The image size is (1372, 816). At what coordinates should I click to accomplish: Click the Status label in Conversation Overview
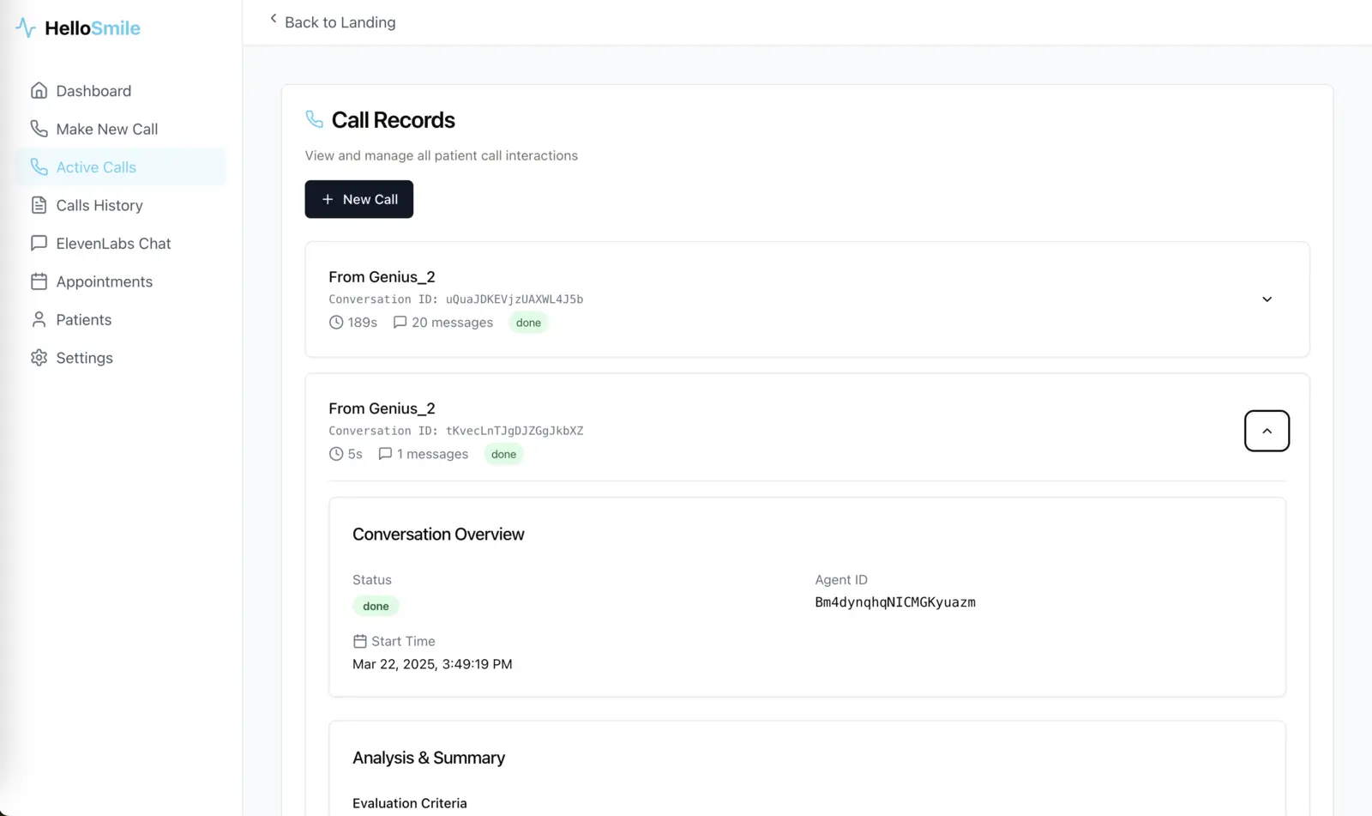point(372,580)
